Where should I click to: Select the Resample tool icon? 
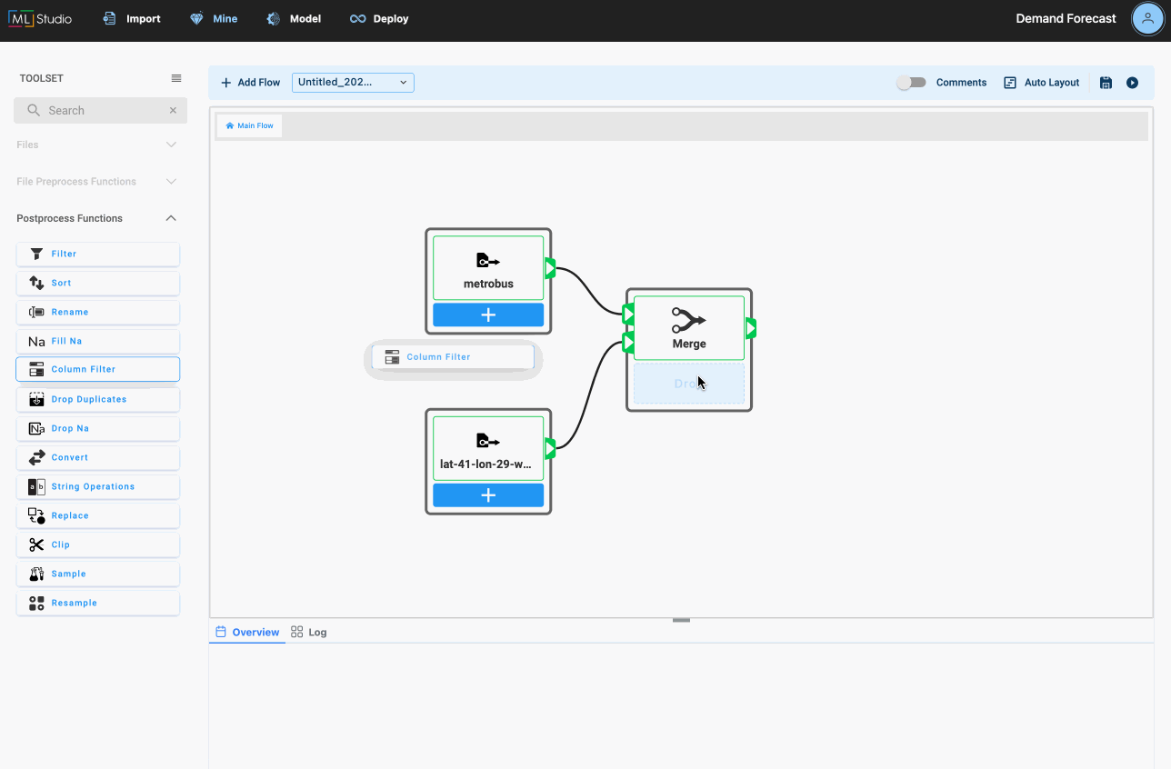pos(36,603)
